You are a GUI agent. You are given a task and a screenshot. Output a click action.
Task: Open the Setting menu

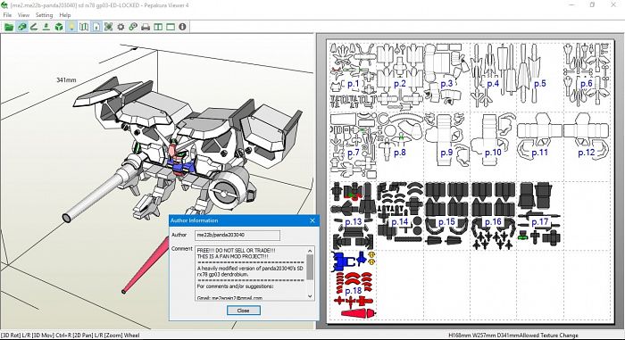coord(44,15)
